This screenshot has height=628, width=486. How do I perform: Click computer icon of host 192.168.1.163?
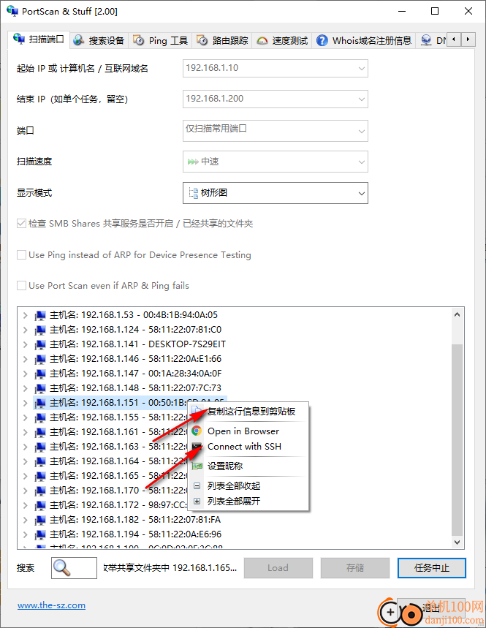click(x=40, y=447)
